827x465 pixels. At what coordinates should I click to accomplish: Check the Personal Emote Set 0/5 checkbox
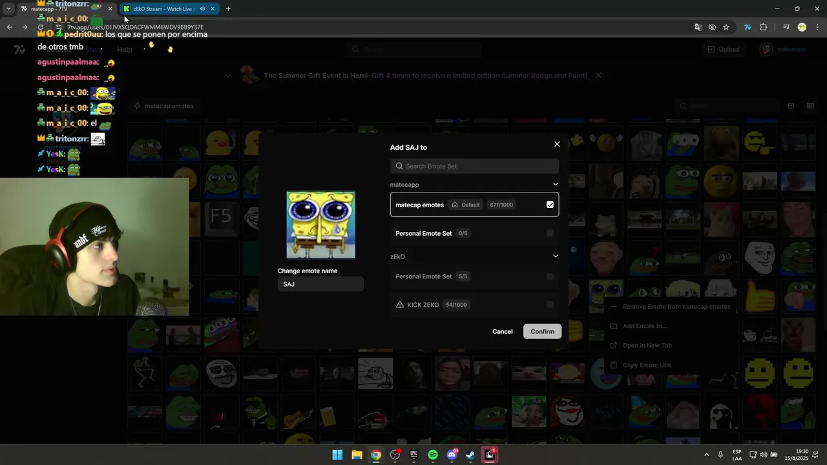pyautogui.click(x=550, y=233)
